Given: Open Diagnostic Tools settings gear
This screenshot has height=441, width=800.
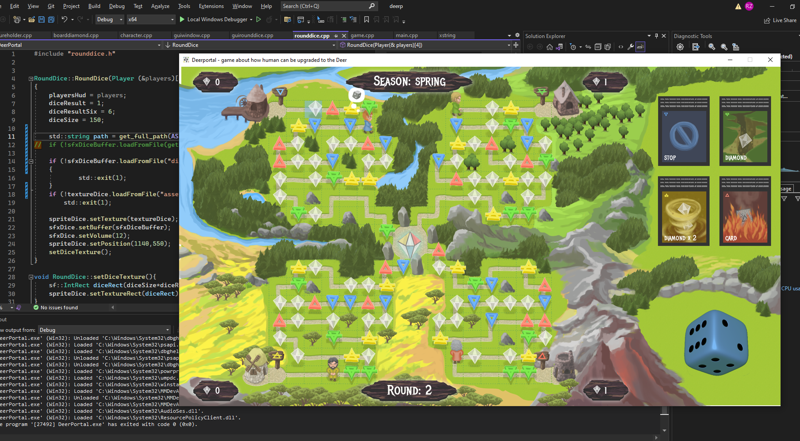Looking at the screenshot, I should (x=680, y=47).
